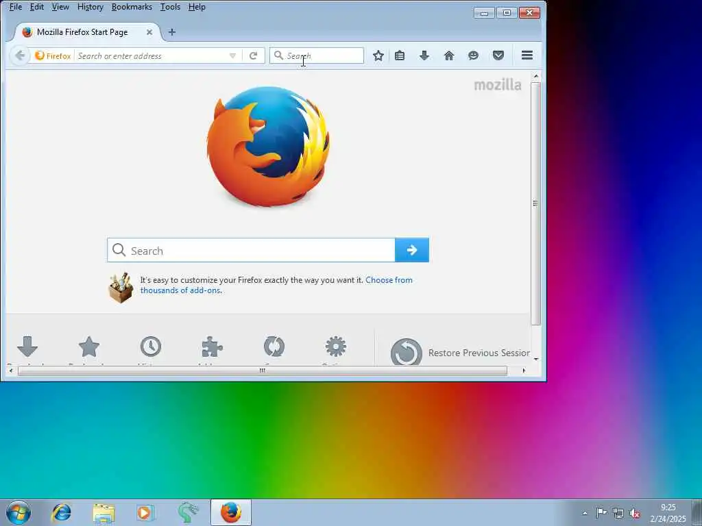
Task: Open the Hello chat smiley icon
Action: click(473, 55)
